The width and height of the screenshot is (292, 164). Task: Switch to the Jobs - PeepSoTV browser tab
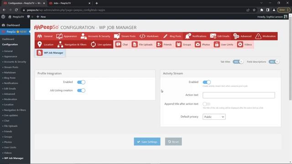point(69,3)
